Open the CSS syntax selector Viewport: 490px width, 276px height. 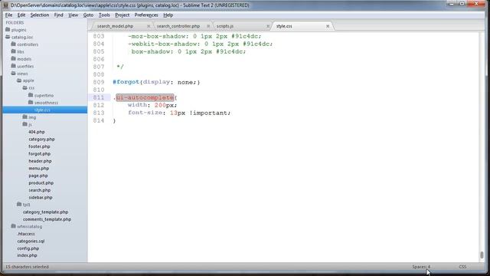tap(462, 267)
